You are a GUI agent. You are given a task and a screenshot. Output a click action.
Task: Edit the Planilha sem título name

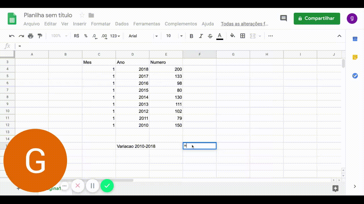[x=48, y=15]
